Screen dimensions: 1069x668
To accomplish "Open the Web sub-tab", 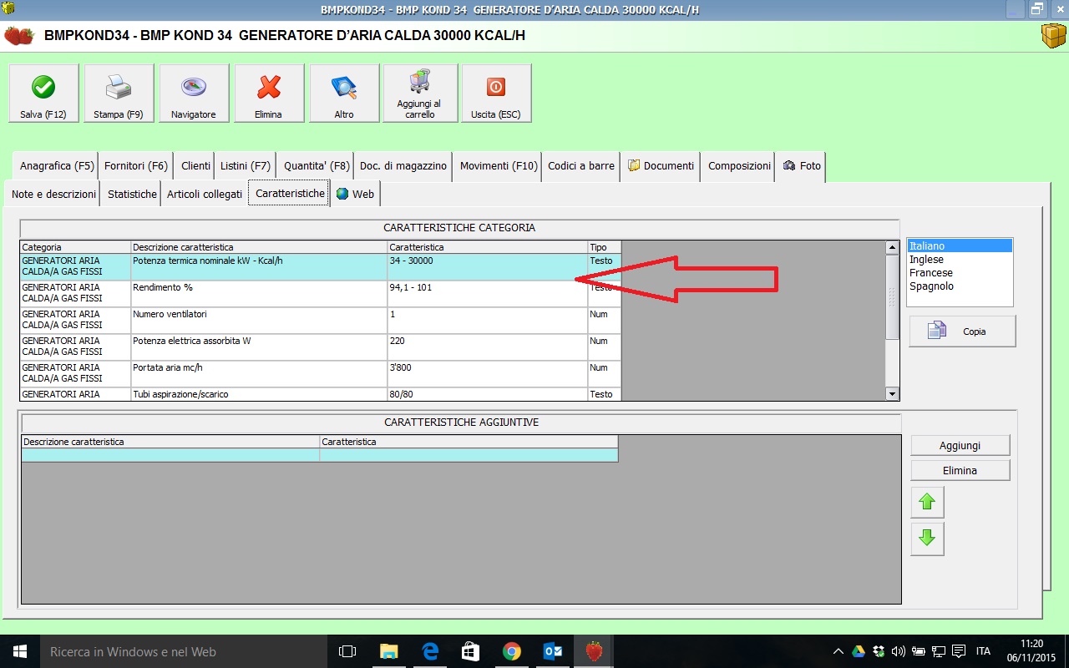I will coord(355,195).
